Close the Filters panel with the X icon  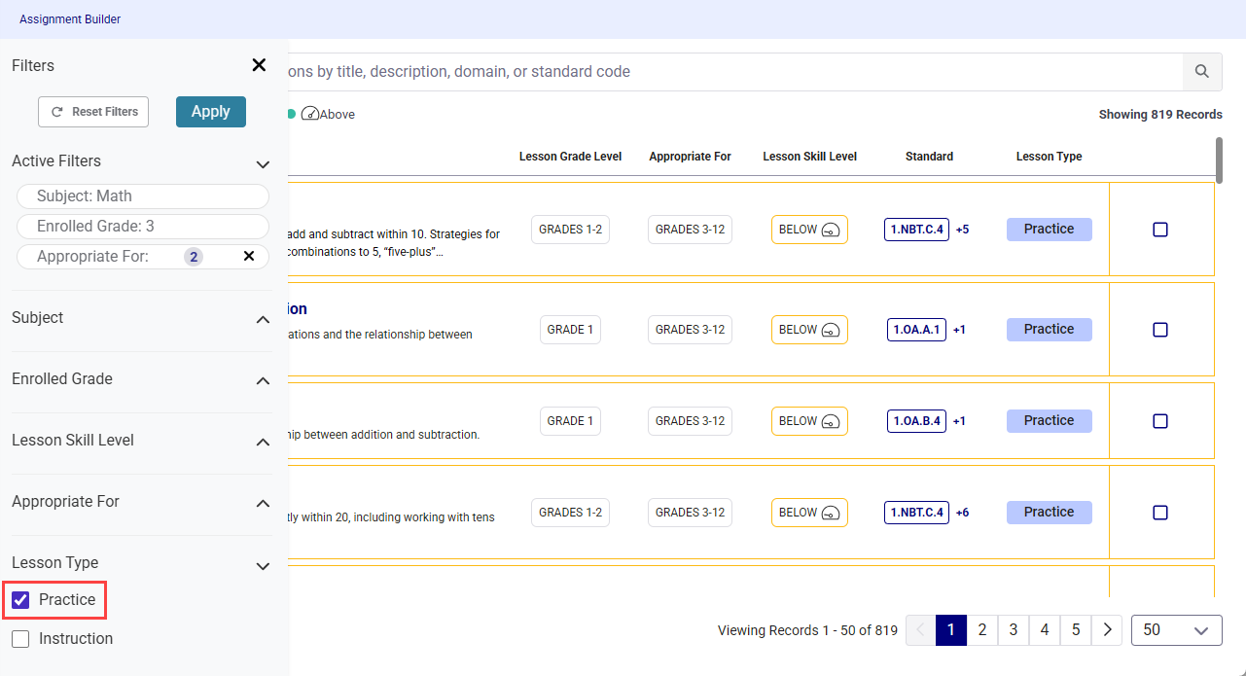pos(259,65)
